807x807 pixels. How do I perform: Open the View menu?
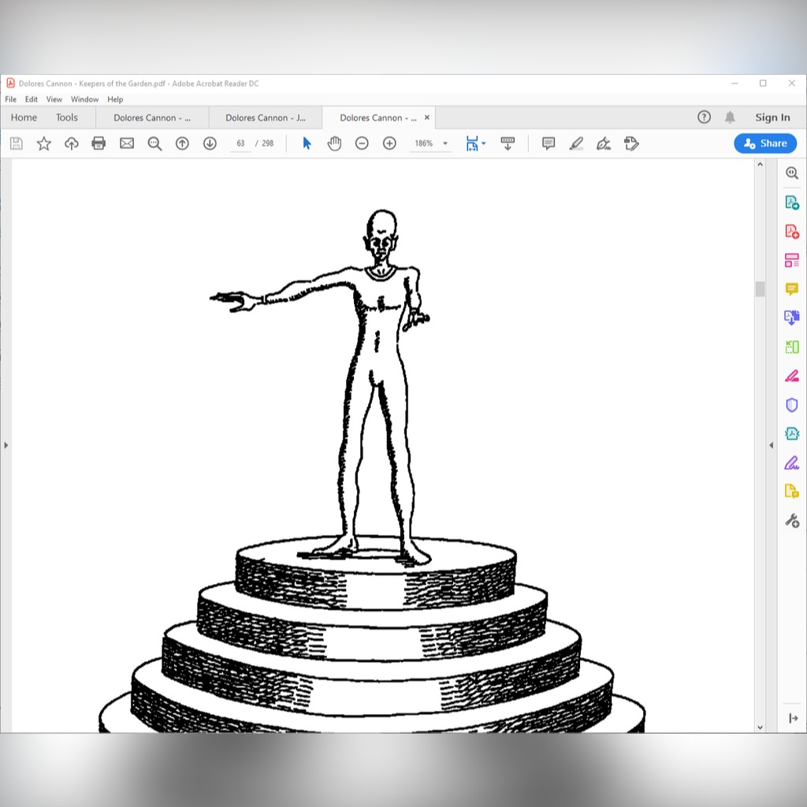(x=54, y=99)
